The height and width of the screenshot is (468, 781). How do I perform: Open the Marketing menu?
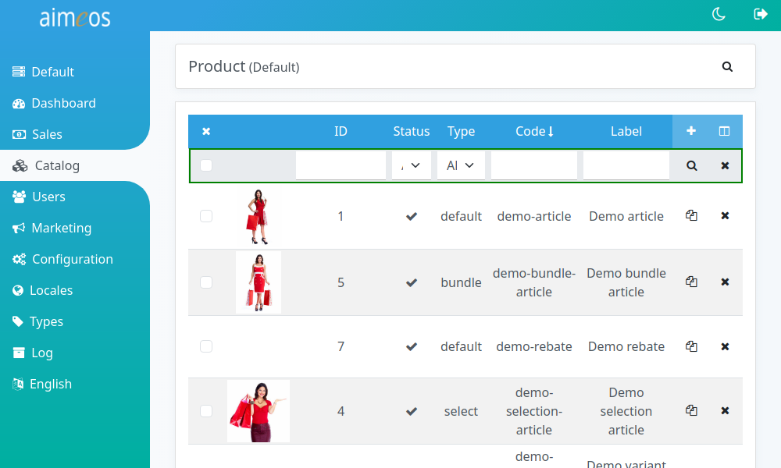coord(52,228)
